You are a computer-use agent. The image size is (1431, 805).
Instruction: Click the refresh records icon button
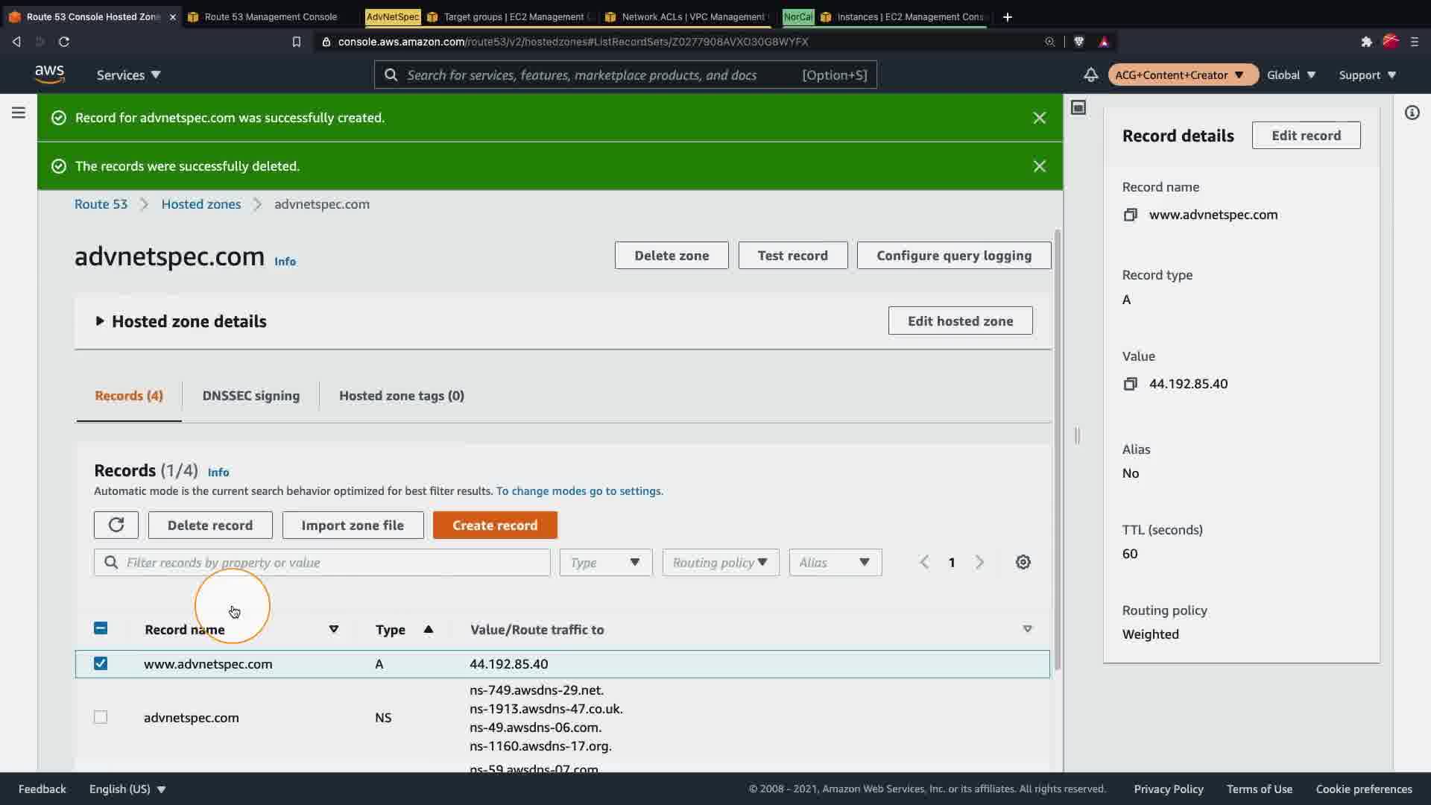tap(116, 525)
